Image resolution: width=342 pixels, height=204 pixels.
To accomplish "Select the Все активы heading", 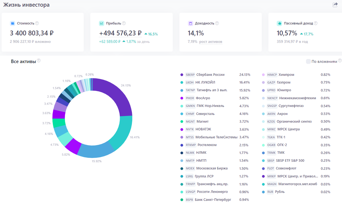I will 23,61.
